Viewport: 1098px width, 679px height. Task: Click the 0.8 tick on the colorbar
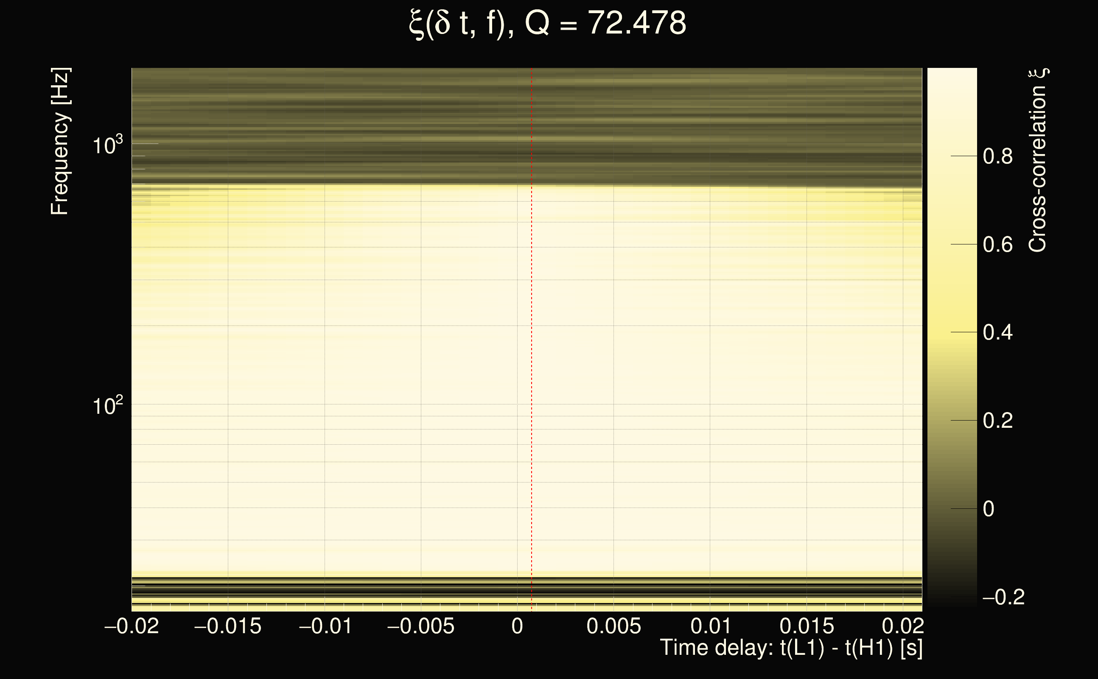[x=997, y=157]
